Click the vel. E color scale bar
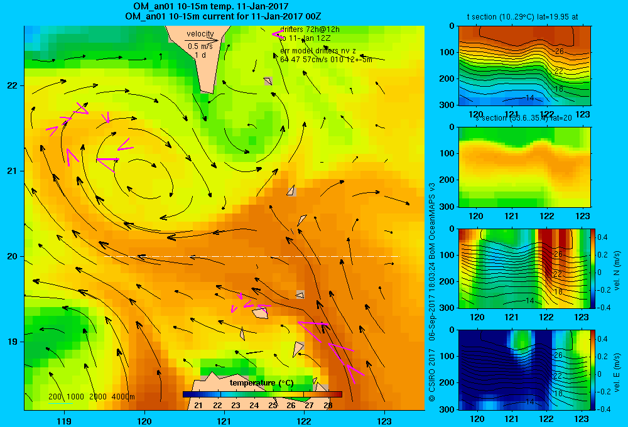The width and height of the screenshot is (628, 427). pyautogui.click(x=593, y=370)
